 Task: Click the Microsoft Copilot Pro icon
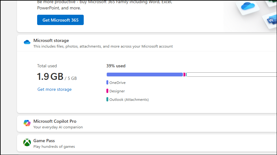click(x=27, y=123)
